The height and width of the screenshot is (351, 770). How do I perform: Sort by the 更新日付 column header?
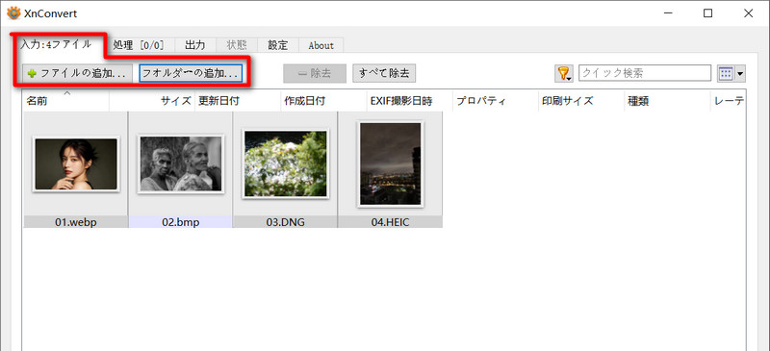[x=238, y=101]
